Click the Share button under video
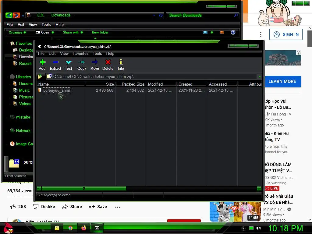Image resolution: width=312 pixels, height=234 pixels. 72,207
